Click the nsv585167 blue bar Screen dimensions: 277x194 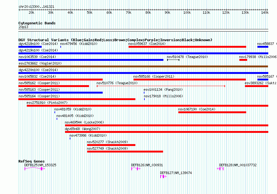point(263,80)
